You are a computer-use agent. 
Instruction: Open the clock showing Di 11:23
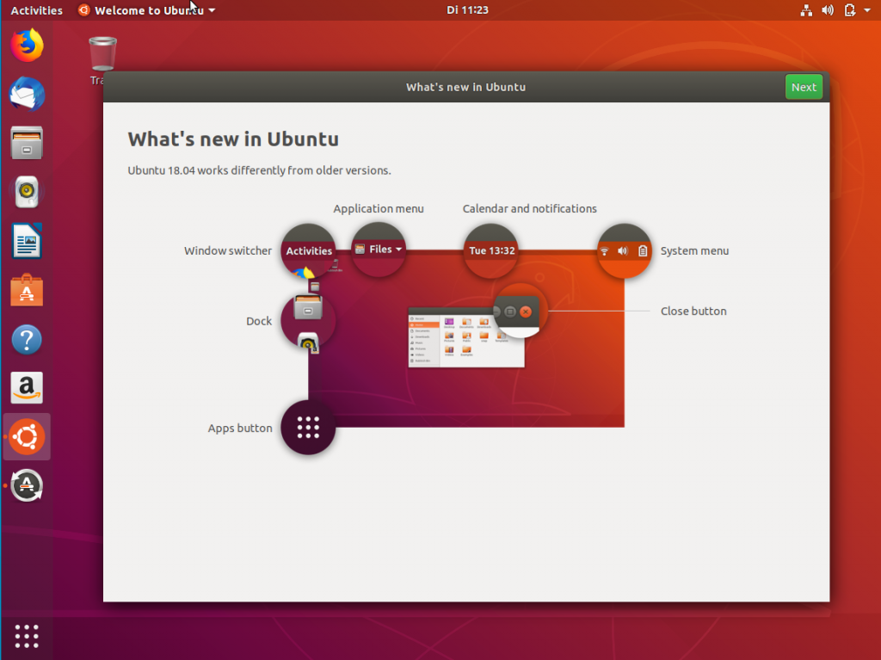click(x=467, y=10)
